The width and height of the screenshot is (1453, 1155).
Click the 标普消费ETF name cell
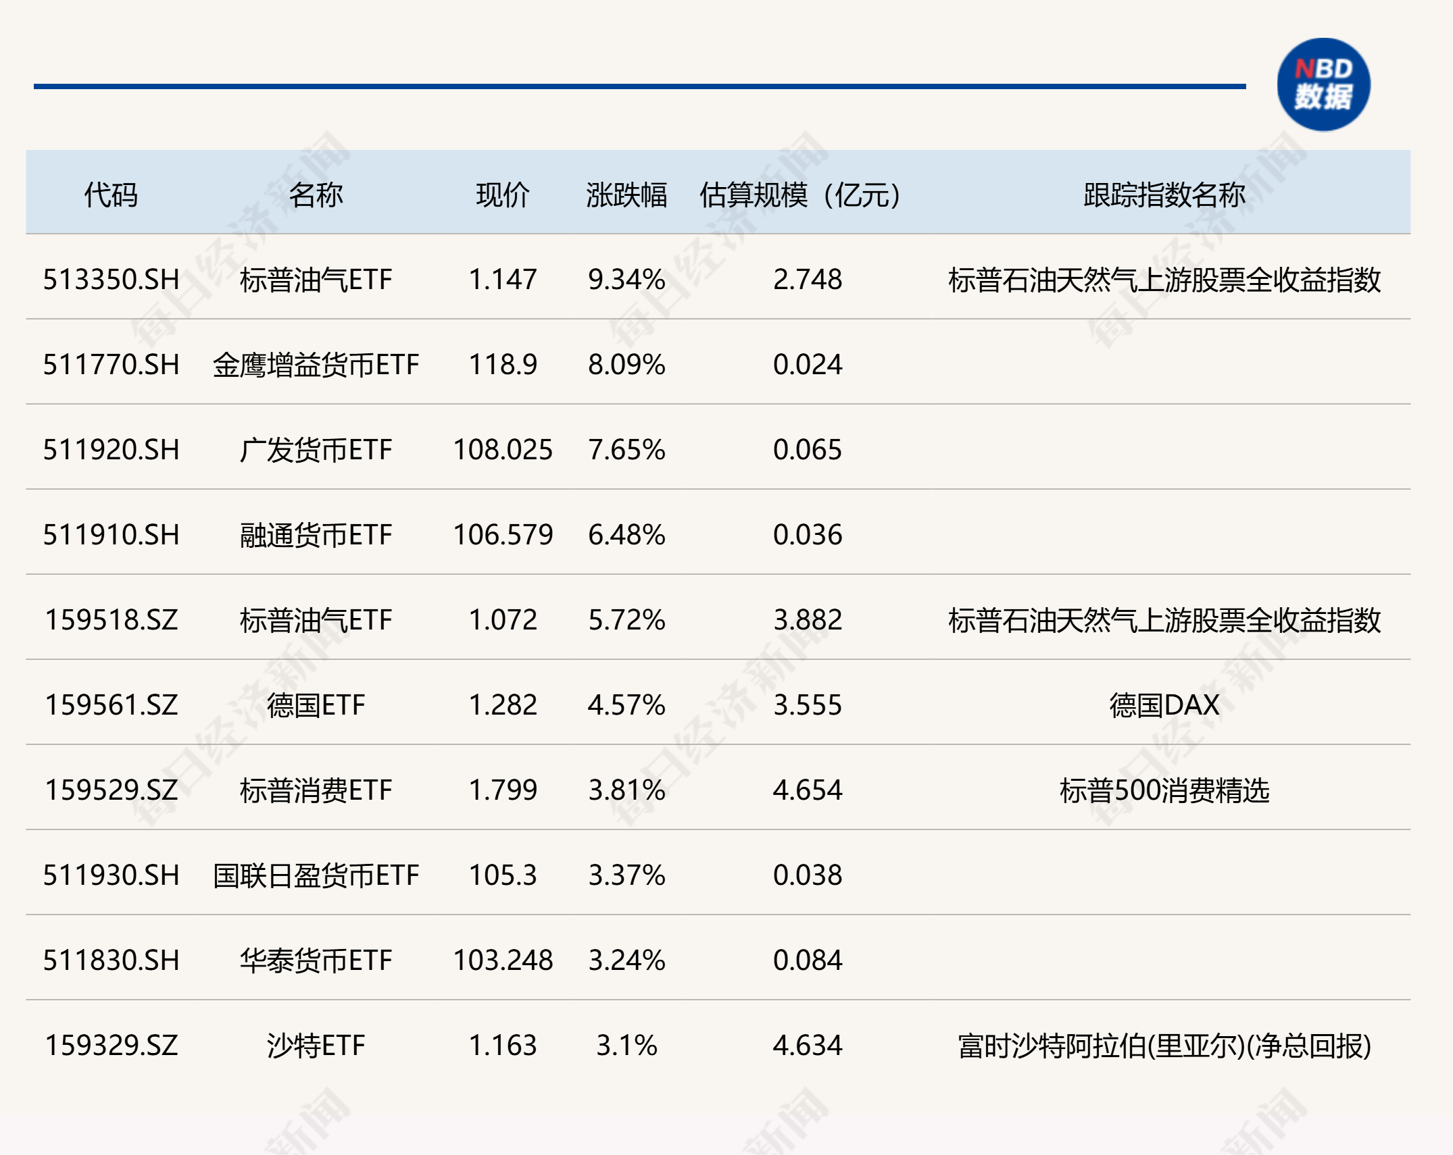[x=316, y=790]
